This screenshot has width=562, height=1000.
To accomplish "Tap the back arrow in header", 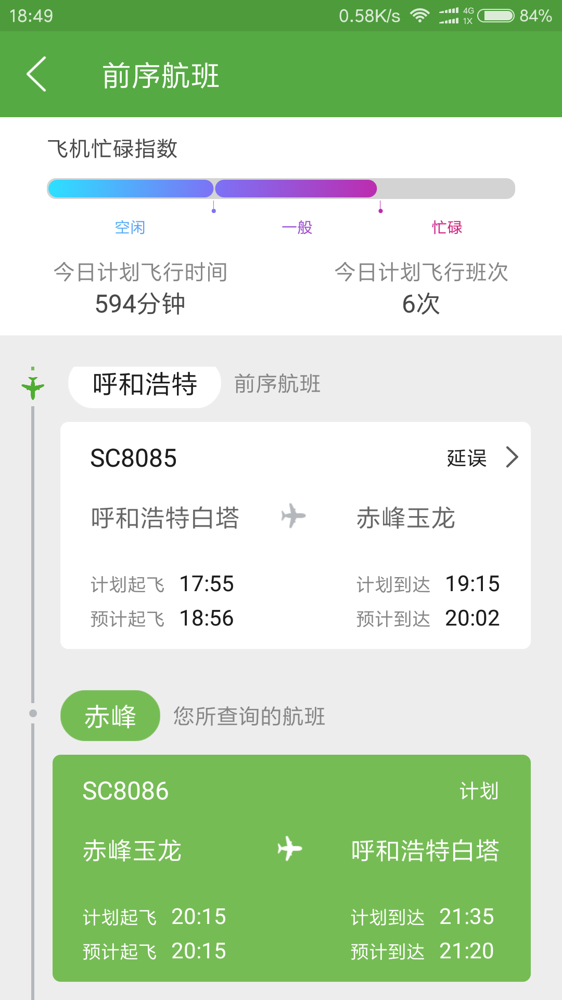I will point(36,74).
